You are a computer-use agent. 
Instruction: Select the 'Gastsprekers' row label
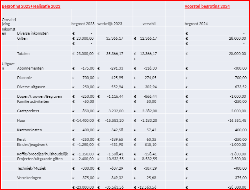tap(28, 111)
